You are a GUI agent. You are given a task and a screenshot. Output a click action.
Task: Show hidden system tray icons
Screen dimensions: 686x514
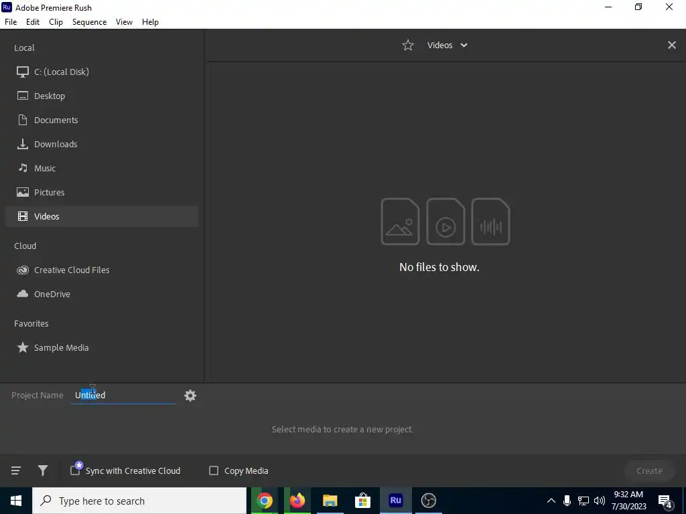click(x=551, y=501)
